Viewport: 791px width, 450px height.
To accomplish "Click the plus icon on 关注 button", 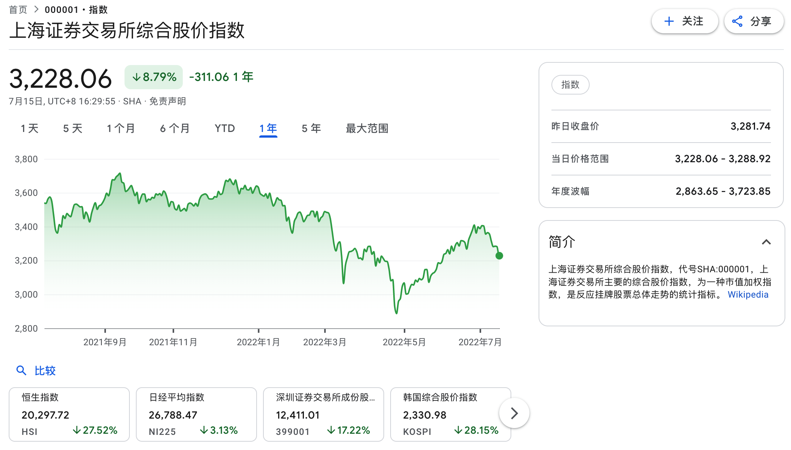I will pyautogui.click(x=669, y=21).
